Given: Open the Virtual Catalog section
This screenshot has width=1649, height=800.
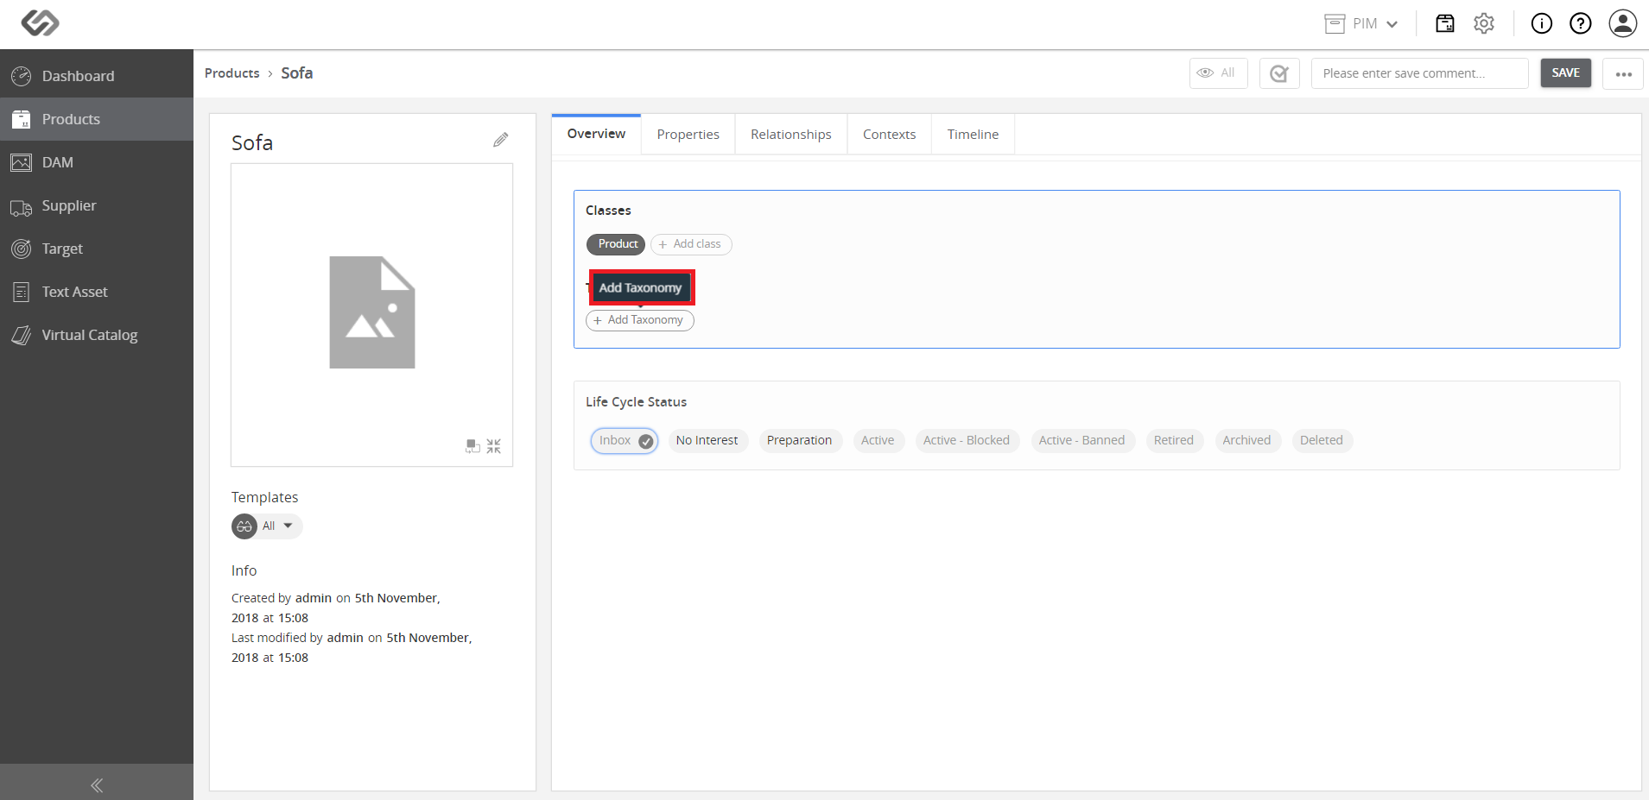Looking at the screenshot, I should pyautogui.click(x=97, y=335).
